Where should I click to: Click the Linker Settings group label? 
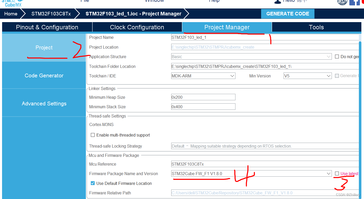pyautogui.click(x=102, y=88)
